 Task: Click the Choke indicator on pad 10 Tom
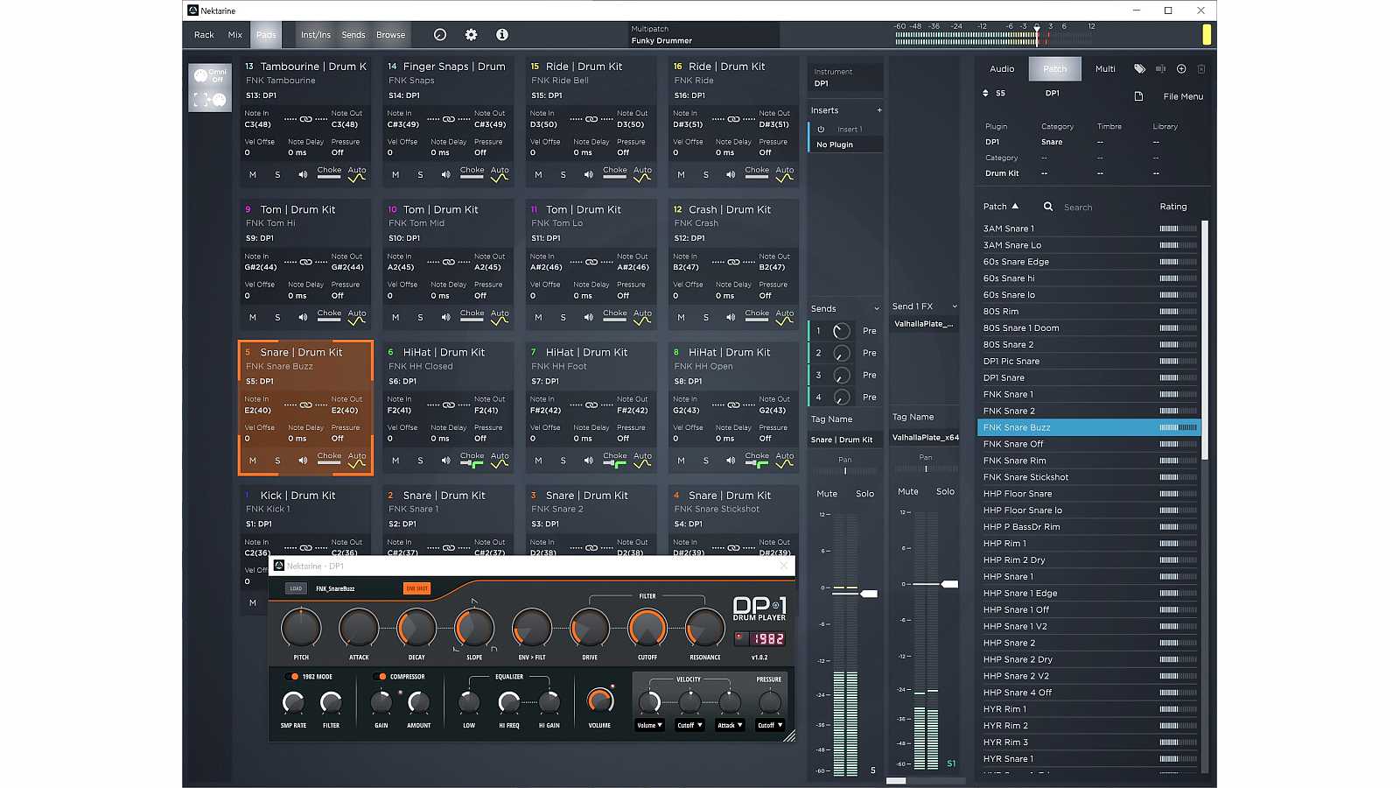[472, 318]
